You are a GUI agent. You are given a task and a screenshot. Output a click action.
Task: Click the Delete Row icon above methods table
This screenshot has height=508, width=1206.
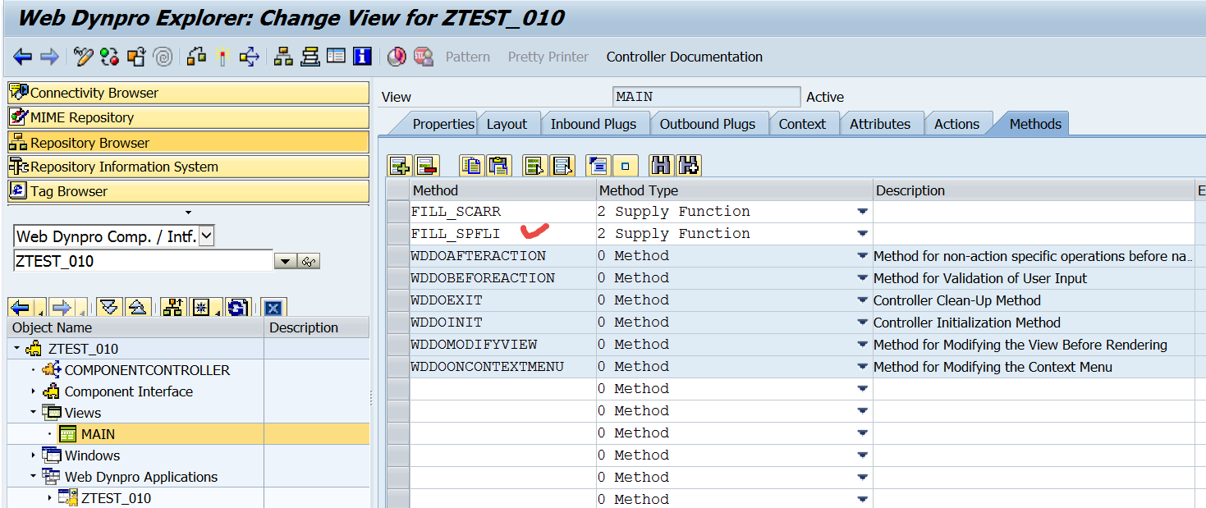(x=426, y=166)
